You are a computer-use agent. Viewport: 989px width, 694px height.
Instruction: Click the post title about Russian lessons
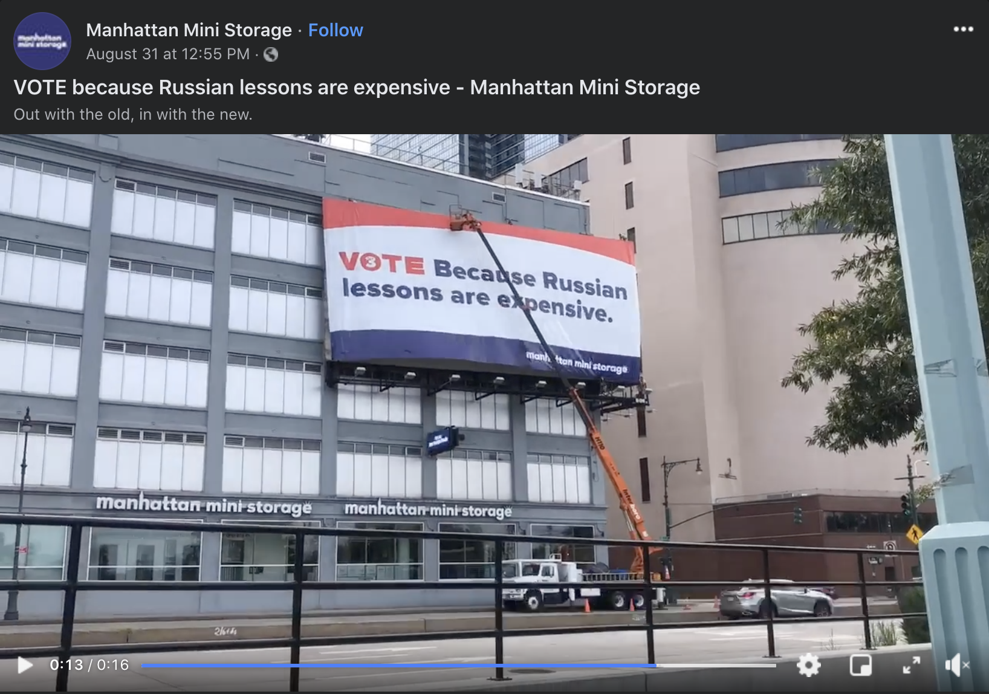[357, 88]
